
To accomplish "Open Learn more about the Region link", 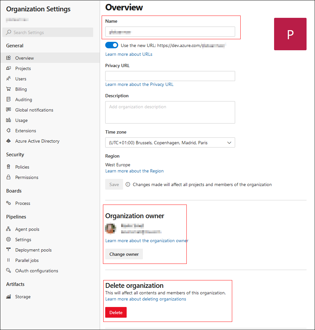I will (134, 171).
